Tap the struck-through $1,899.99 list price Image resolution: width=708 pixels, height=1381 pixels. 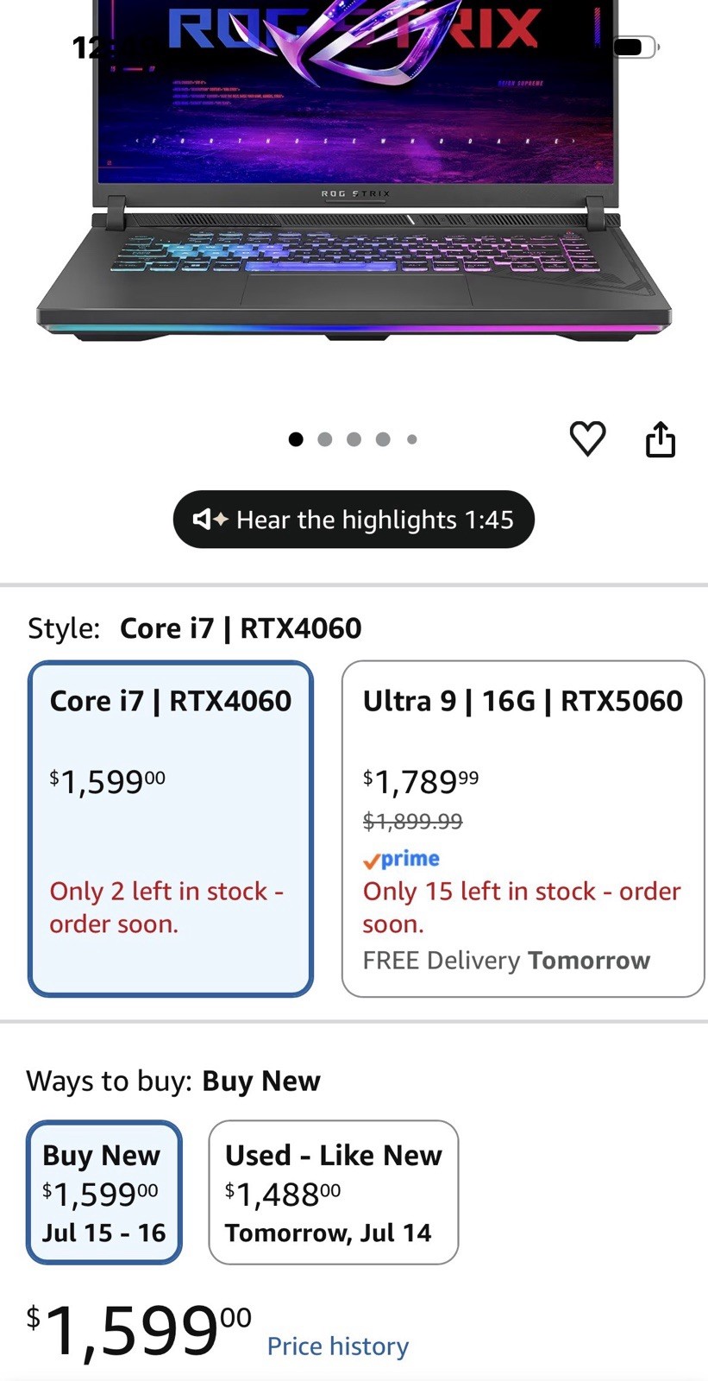(x=413, y=821)
